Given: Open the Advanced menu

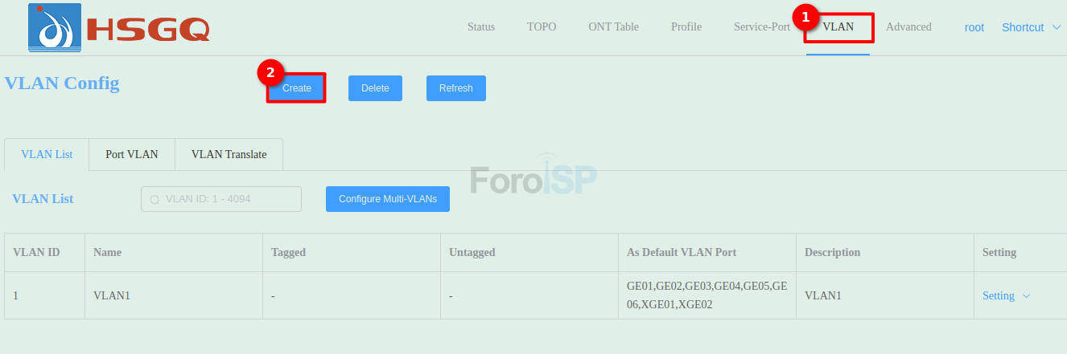Looking at the screenshot, I should point(908,26).
